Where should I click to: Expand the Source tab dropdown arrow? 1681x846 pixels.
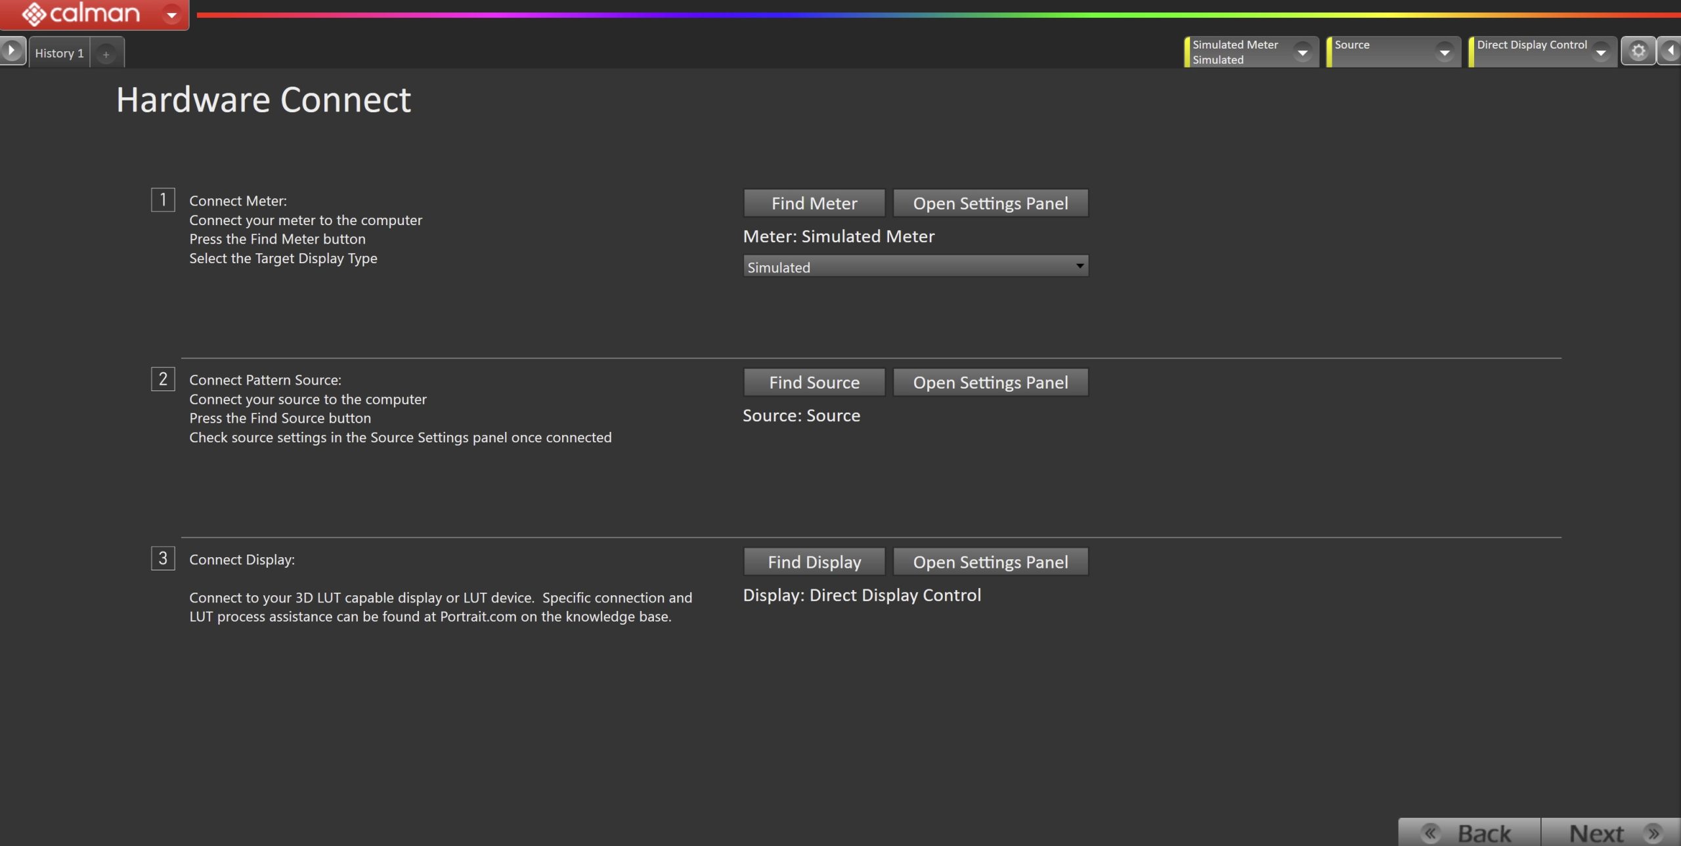1444,52
